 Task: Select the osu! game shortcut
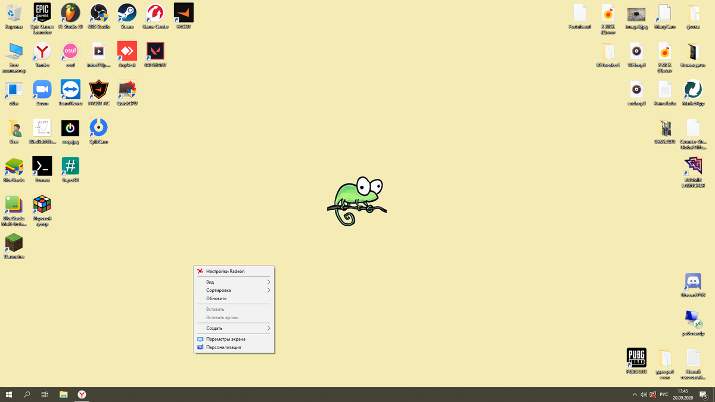point(70,55)
